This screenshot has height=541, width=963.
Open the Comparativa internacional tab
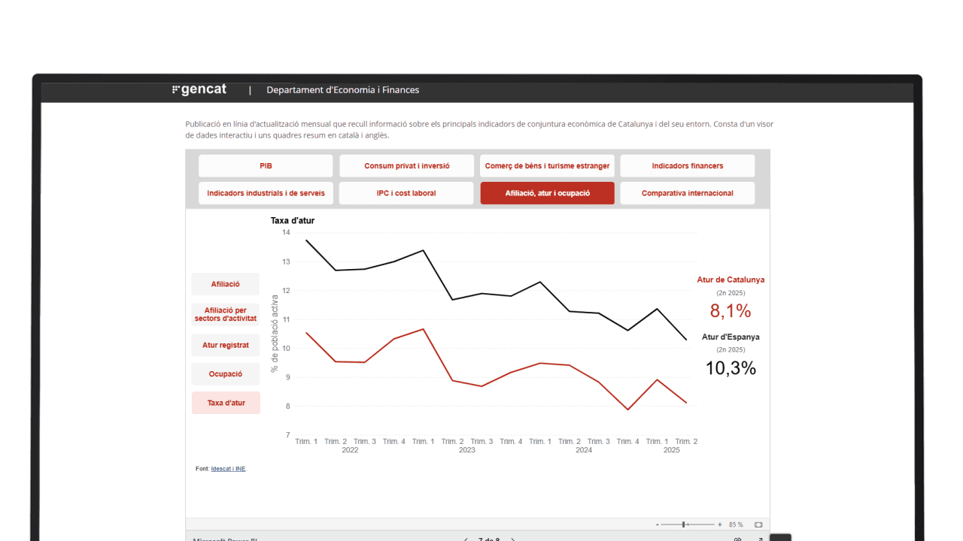pyautogui.click(x=687, y=193)
